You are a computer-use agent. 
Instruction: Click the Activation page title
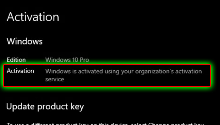click(x=33, y=17)
